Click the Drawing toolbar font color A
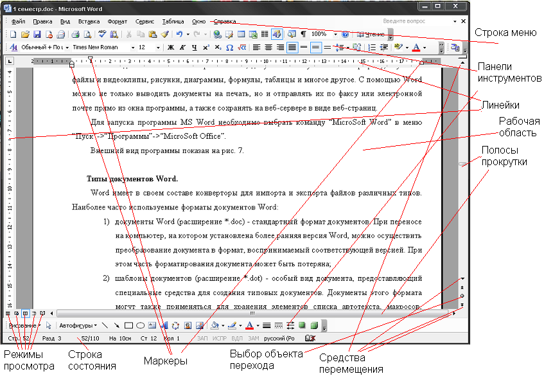Viewport: 544px width, 376px height. point(249,326)
